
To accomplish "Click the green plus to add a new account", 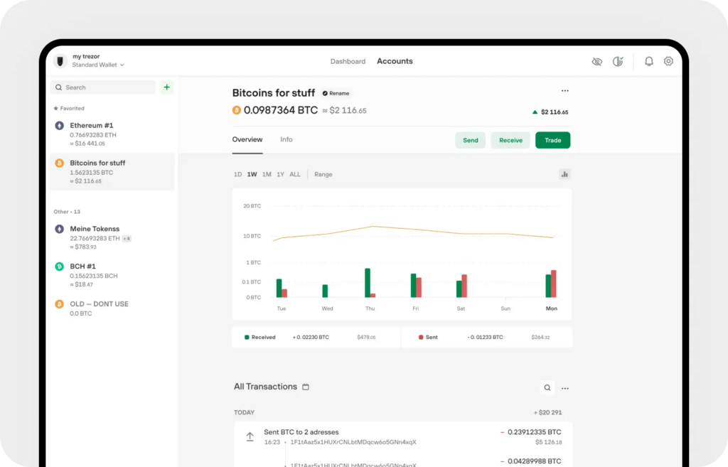I will pyautogui.click(x=166, y=87).
